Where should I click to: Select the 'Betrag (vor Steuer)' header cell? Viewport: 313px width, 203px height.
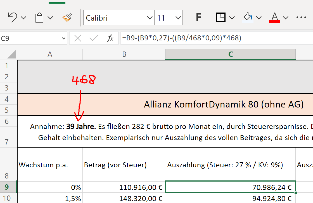coord(124,164)
